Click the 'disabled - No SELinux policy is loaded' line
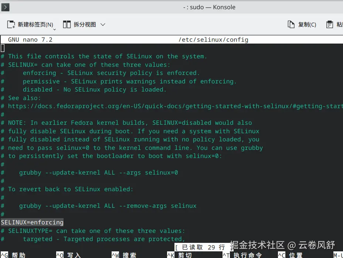Viewport: 343px width, 258px height. click(84, 90)
